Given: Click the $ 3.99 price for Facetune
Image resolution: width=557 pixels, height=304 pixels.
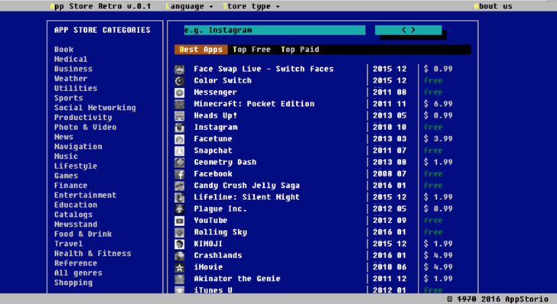Looking at the screenshot, I should (438, 139).
